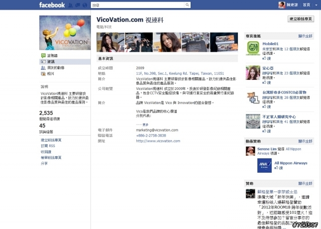
Task: Show all sponsored ads 顯示全部
Action: tap(305, 183)
